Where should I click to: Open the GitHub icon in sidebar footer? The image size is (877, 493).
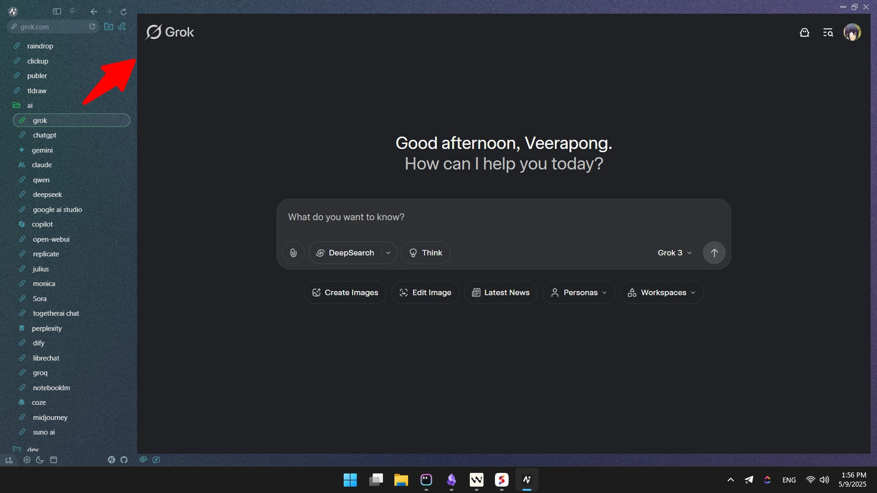click(x=124, y=460)
